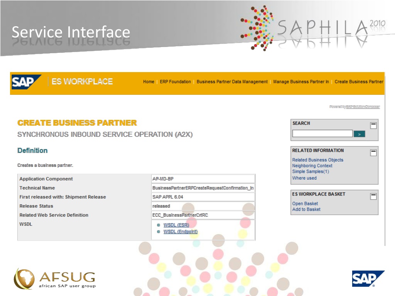Open the Where used link

tap(304, 178)
